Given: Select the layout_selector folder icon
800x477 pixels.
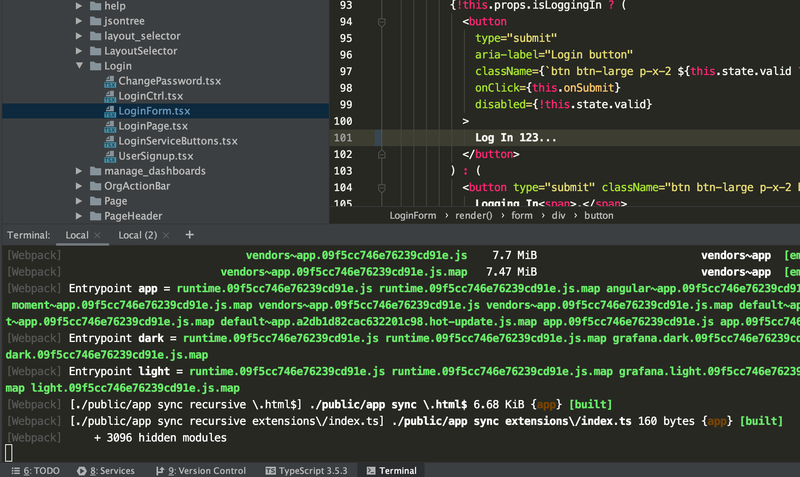Looking at the screenshot, I should [95, 36].
